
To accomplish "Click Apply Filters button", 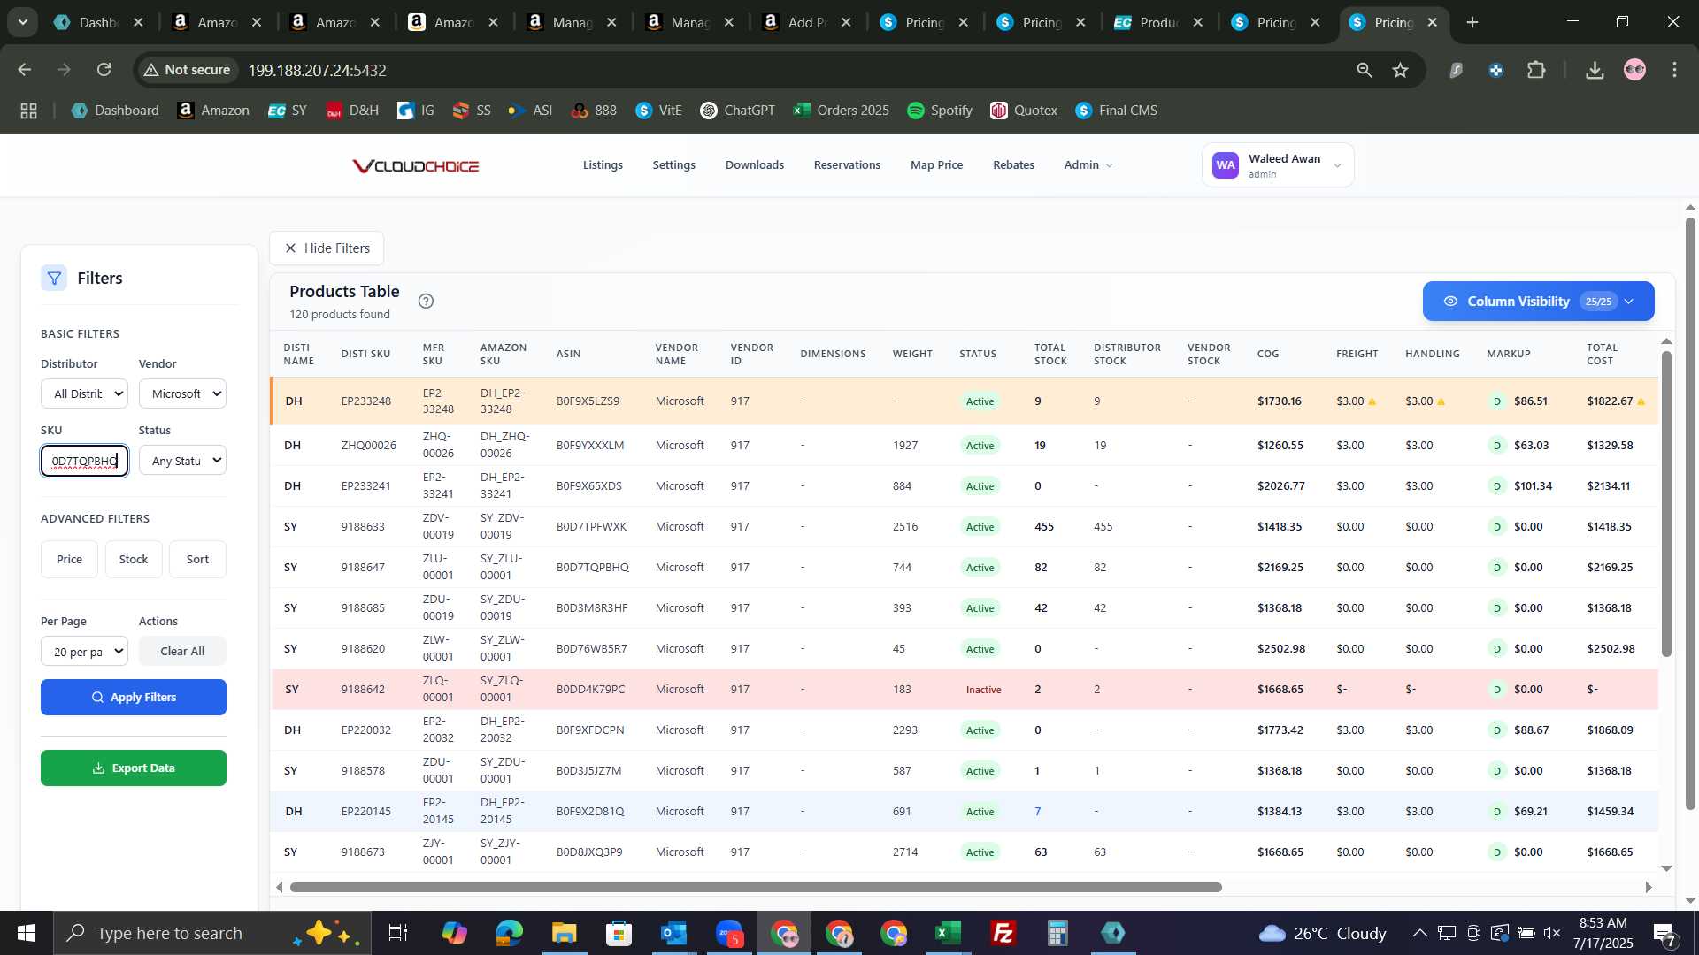I will tap(134, 698).
